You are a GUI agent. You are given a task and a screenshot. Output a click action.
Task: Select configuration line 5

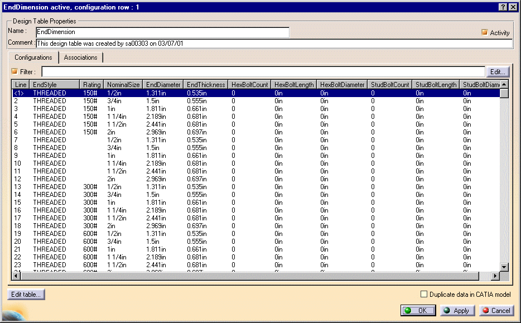(x=256, y=124)
